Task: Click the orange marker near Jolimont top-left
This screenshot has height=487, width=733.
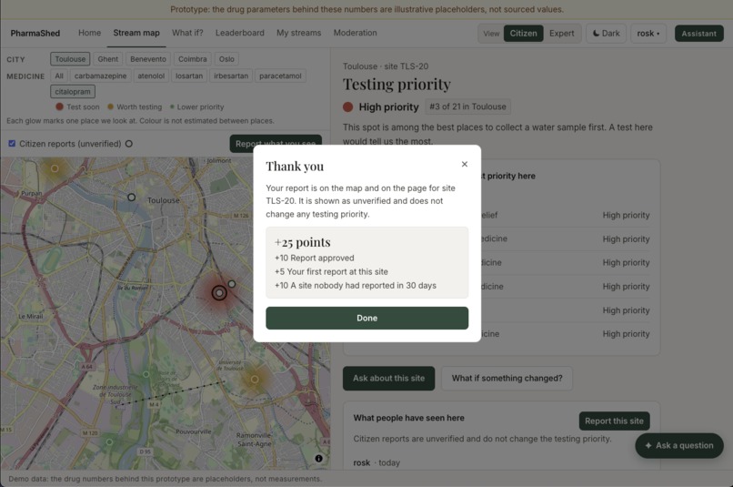Action: coord(55,168)
